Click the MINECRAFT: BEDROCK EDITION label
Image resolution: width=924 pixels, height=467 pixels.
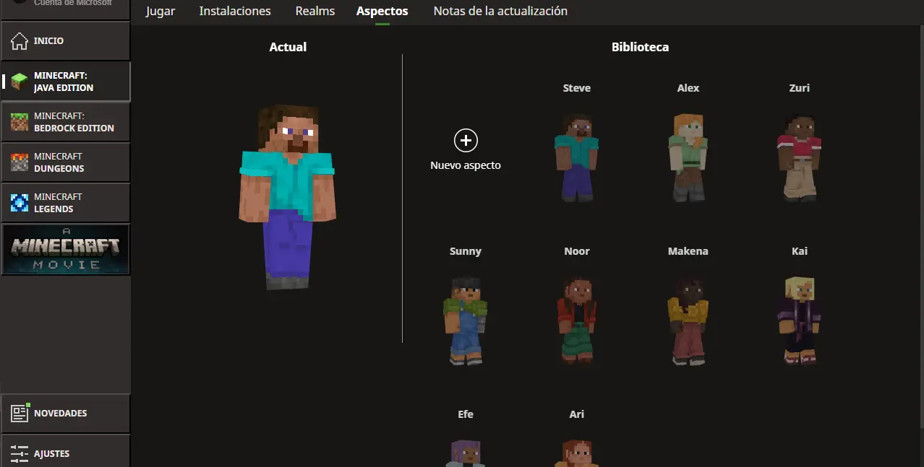pos(74,122)
